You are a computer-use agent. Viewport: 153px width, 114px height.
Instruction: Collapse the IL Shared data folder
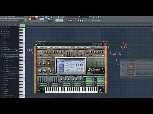pos(6,49)
